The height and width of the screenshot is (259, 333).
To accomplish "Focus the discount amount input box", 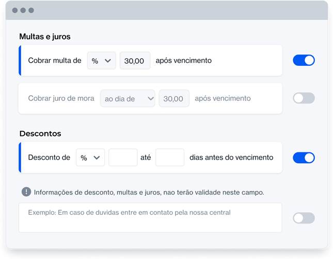I will pos(122,158).
